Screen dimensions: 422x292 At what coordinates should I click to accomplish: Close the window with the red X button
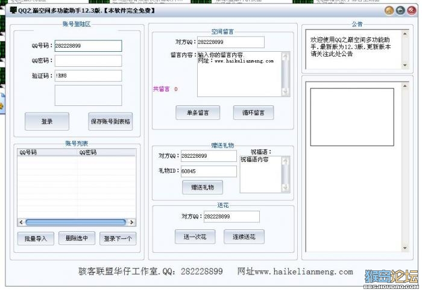[412, 11]
